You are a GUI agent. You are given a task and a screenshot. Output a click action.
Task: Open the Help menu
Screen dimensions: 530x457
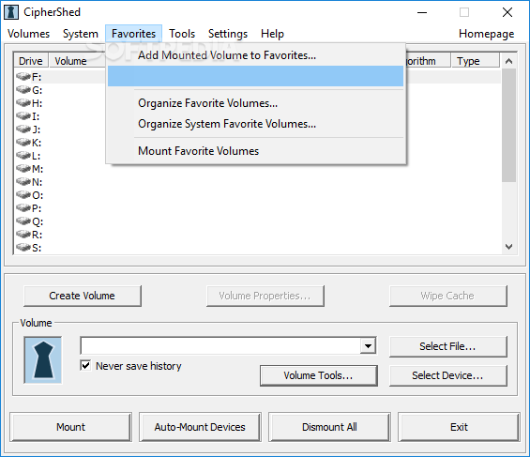click(272, 34)
